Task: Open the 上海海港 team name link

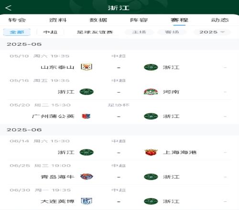Action: click(180, 152)
